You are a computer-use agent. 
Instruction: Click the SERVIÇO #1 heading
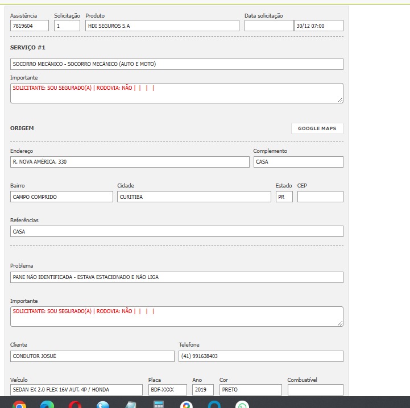click(28, 48)
